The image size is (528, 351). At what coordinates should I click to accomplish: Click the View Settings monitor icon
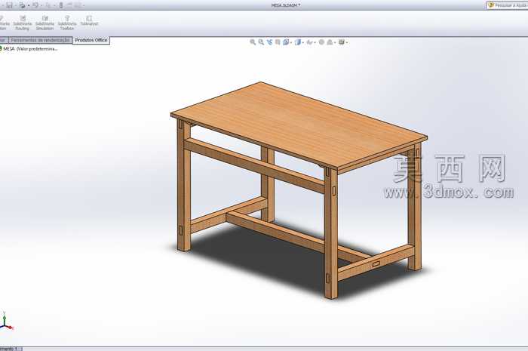342,42
